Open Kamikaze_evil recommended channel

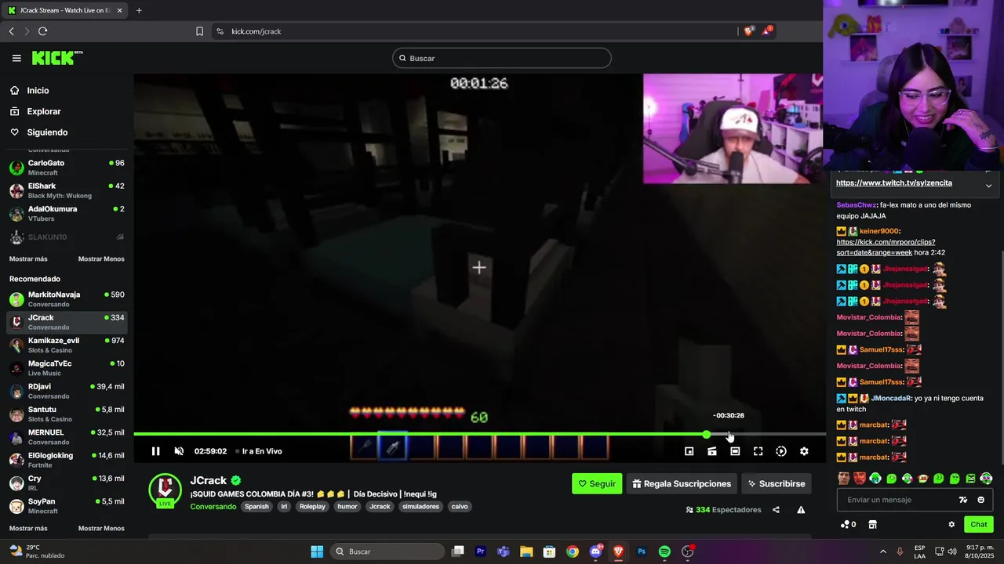[67, 345]
